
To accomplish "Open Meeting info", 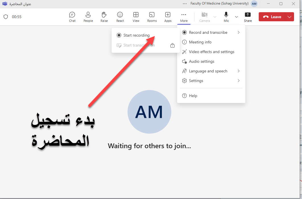I will click(x=200, y=42).
